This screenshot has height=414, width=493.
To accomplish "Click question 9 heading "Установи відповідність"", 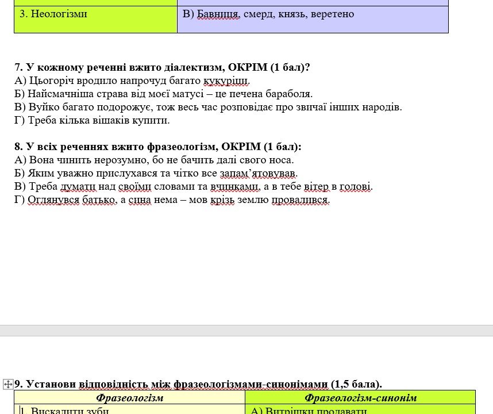I will [x=198, y=384].
